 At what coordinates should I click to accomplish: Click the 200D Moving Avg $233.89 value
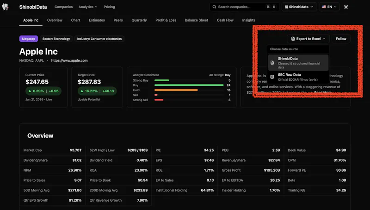coord(141,190)
